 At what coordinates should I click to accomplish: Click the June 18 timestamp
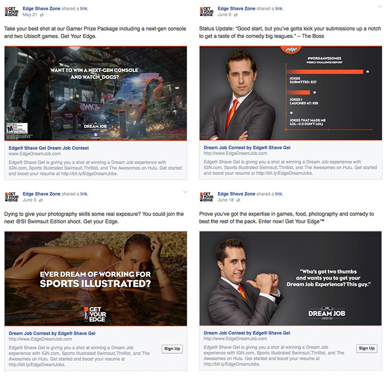coord(225,200)
